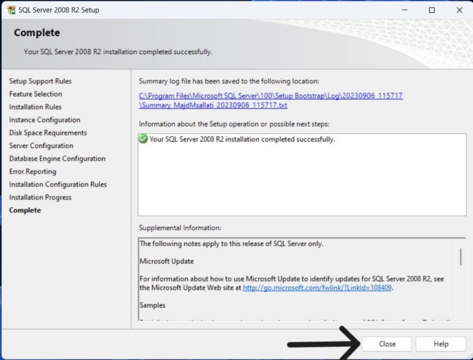Select Installation Progress step
The image size is (473, 360).
40,198
